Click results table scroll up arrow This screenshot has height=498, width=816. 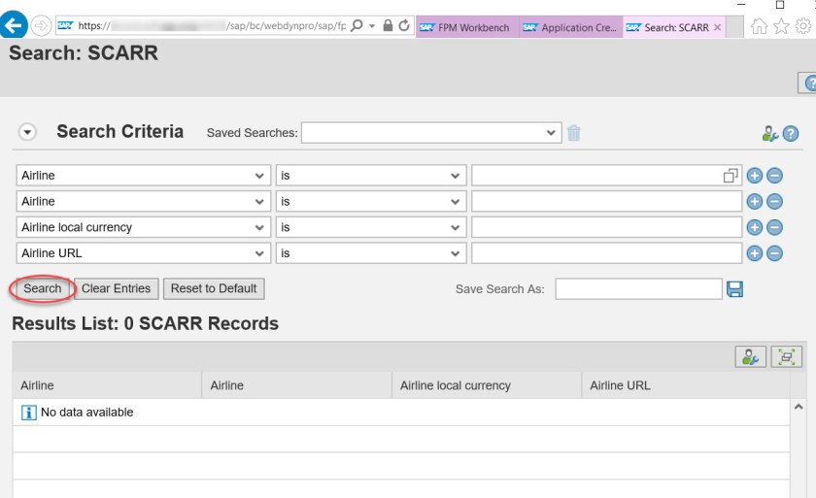[799, 407]
